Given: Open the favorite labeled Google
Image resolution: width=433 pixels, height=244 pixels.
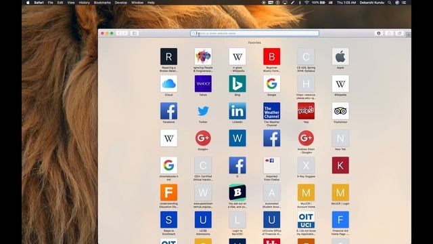Looking at the screenshot, I should (x=271, y=84).
